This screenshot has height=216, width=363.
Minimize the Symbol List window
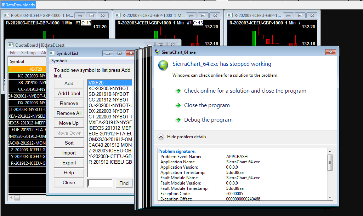(108, 53)
